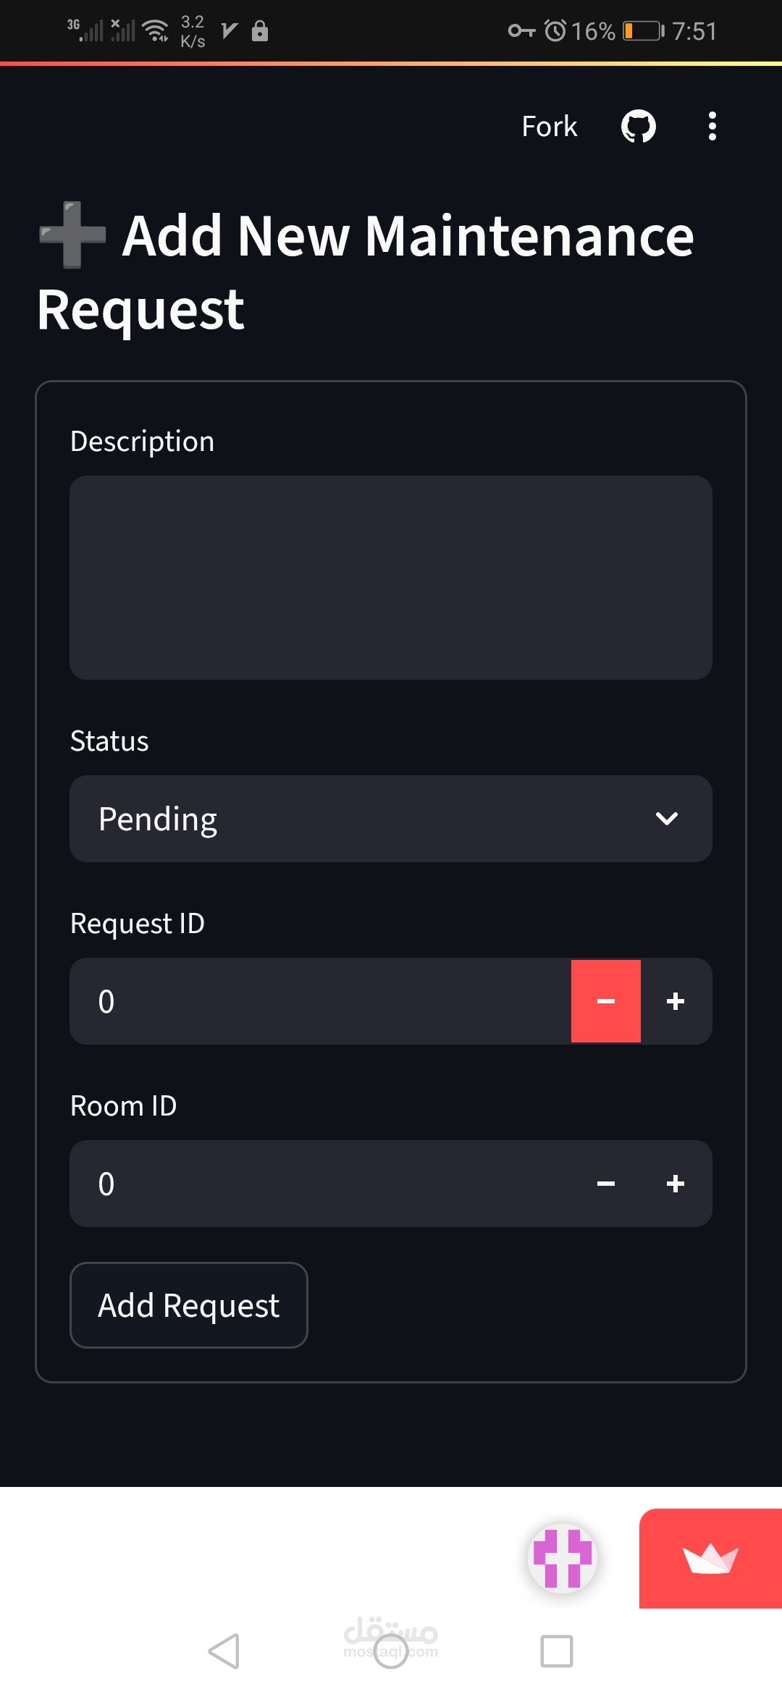The width and height of the screenshot is (782, 1694).
Task: Tap the pink profile avatar icon
Action: 563,1558
